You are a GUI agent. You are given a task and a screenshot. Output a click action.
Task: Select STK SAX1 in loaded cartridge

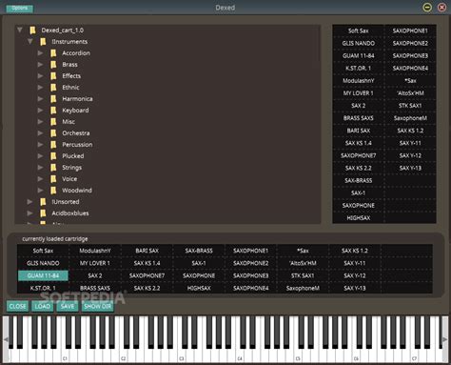tap(303, 275)
